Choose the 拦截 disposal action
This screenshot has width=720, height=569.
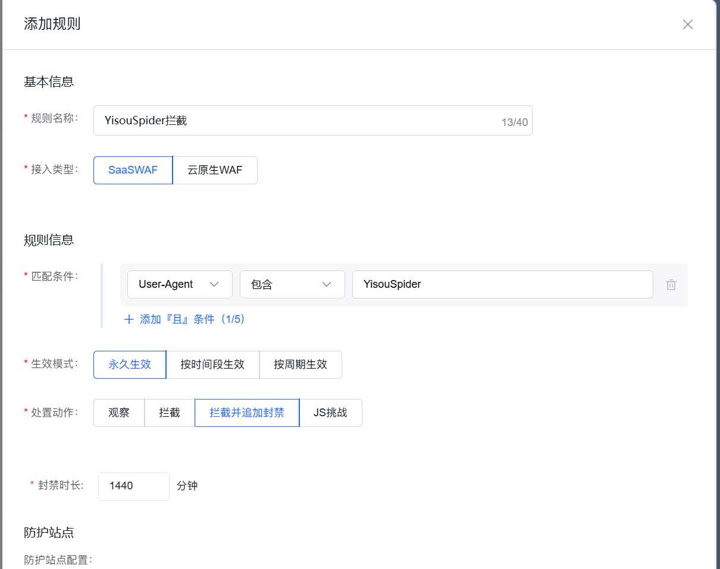pyautogui.click(x=169, y=413)
